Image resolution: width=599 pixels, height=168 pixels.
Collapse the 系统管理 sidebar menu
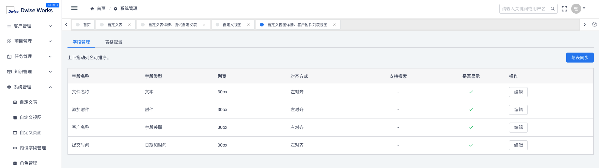[x=31, y=87]
